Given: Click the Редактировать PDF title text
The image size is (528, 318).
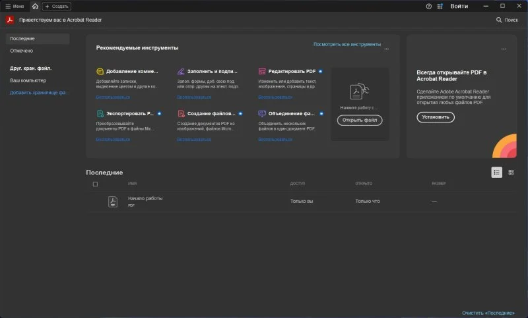Looking at the screenshot, I should coord(292,71).
